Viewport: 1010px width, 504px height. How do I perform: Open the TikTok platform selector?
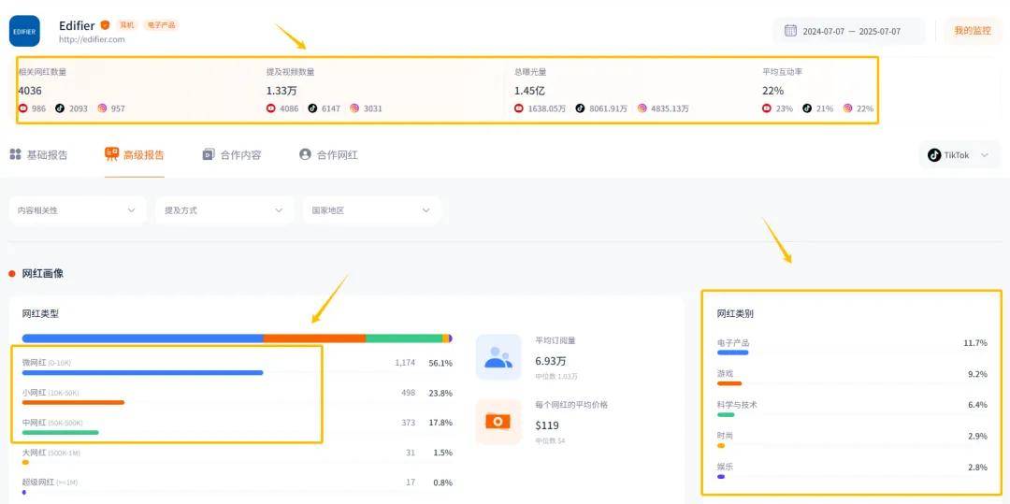tap(958, 155)
